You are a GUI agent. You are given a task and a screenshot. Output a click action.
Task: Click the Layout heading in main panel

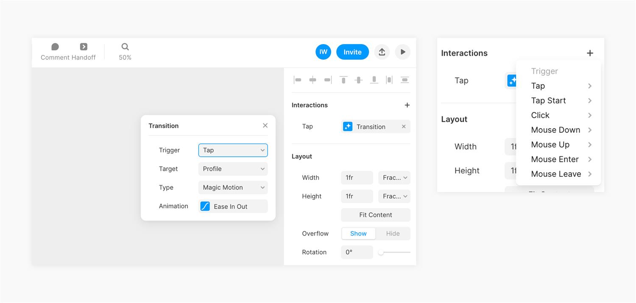pyautogui.click(x=302, y=156)
